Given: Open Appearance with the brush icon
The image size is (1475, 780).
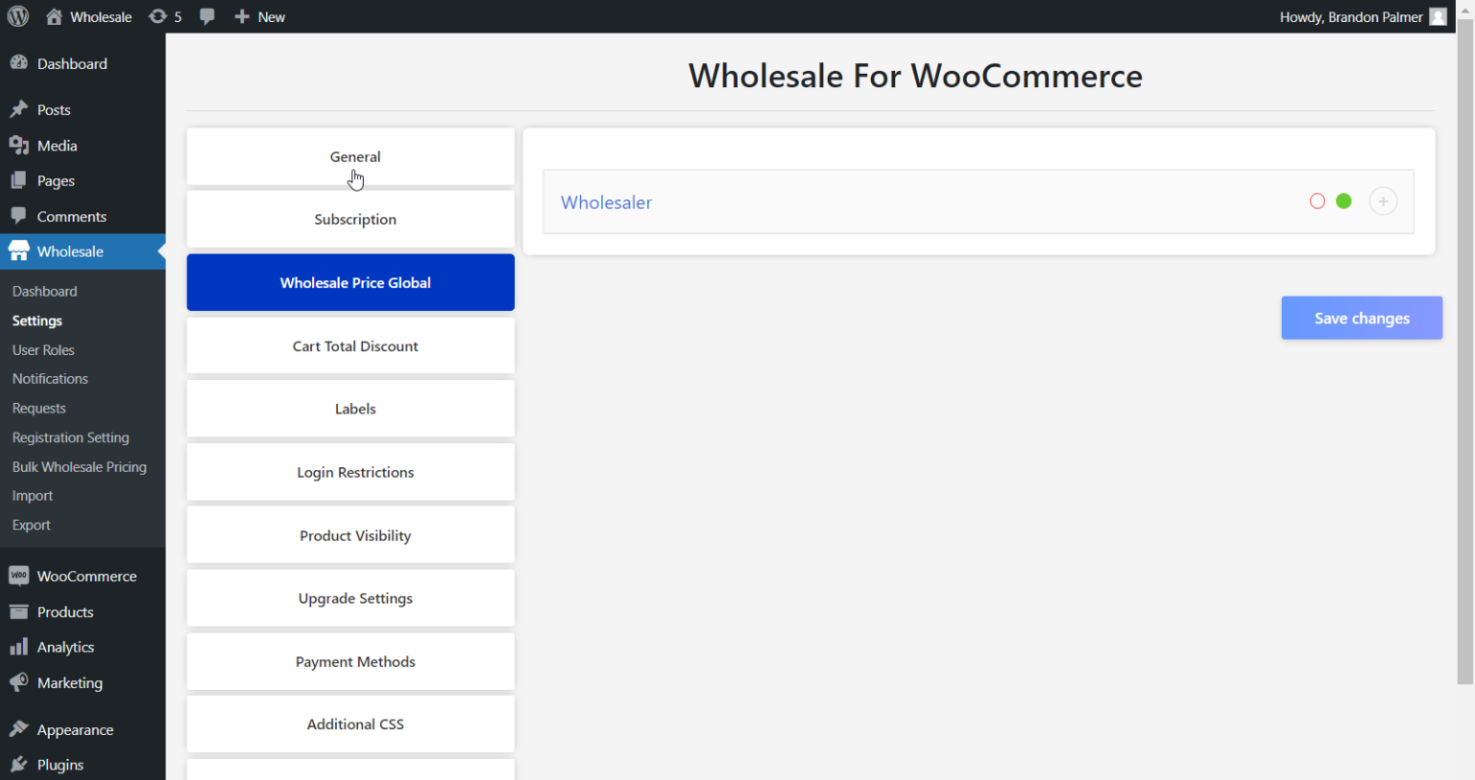Looking at the screenshot, I should pyautogui.click(x=19, y=729).
